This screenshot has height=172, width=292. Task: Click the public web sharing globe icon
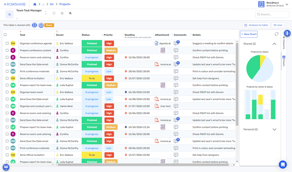tap(41, 25)
